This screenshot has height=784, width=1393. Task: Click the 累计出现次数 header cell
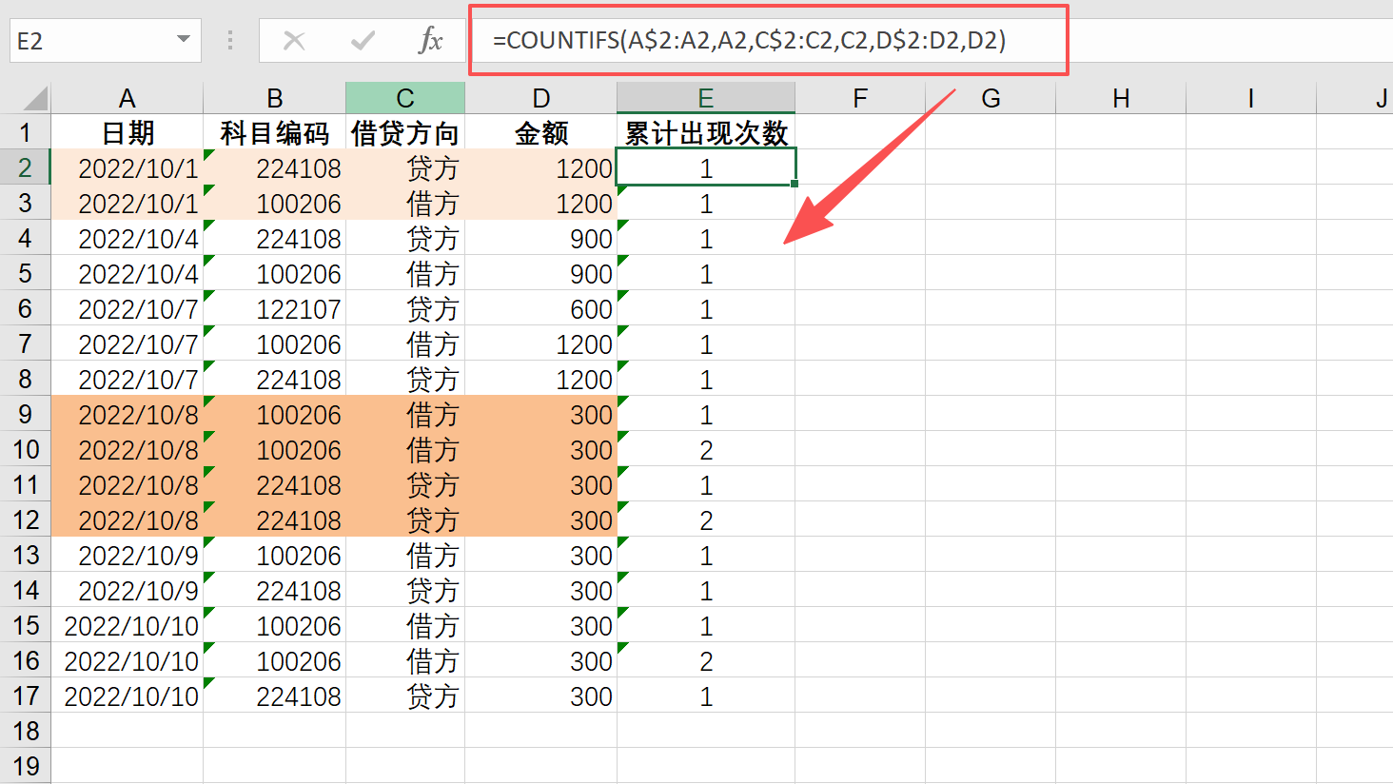pyautogui.click(x=705, y=133)
